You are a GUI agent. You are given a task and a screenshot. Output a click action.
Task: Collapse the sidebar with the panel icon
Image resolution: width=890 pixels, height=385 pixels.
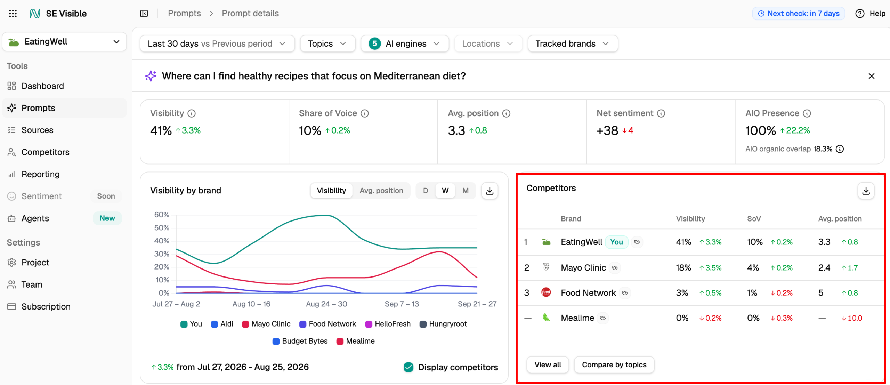point(144,14)
